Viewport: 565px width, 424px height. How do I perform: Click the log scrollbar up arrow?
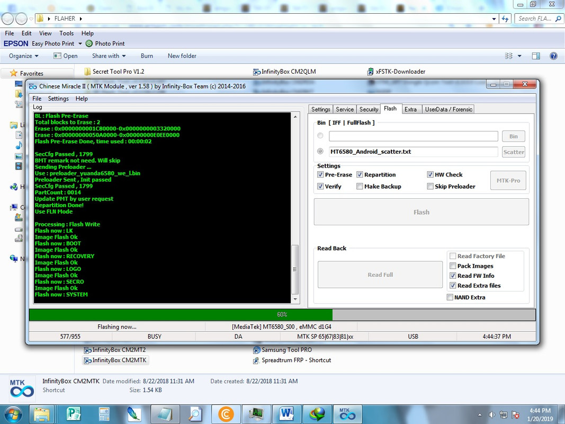(295, 117)
